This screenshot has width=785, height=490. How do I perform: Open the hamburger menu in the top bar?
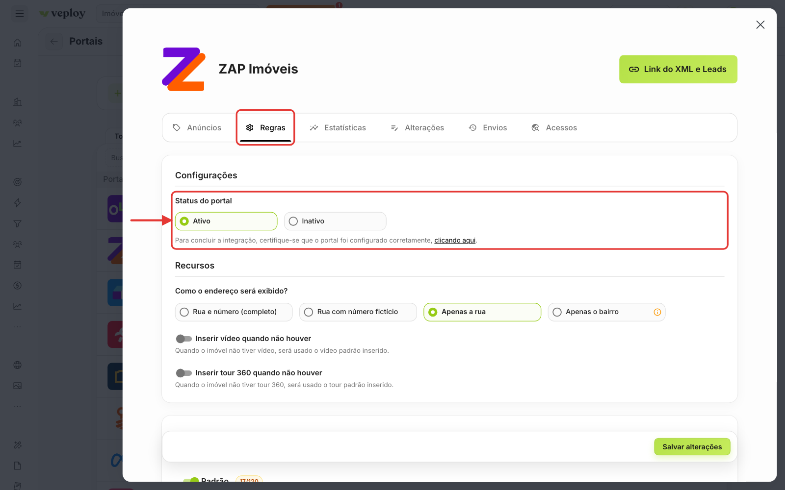tap(20, 13)
